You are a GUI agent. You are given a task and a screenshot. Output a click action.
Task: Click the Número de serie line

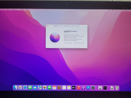[x=70, y=41]
